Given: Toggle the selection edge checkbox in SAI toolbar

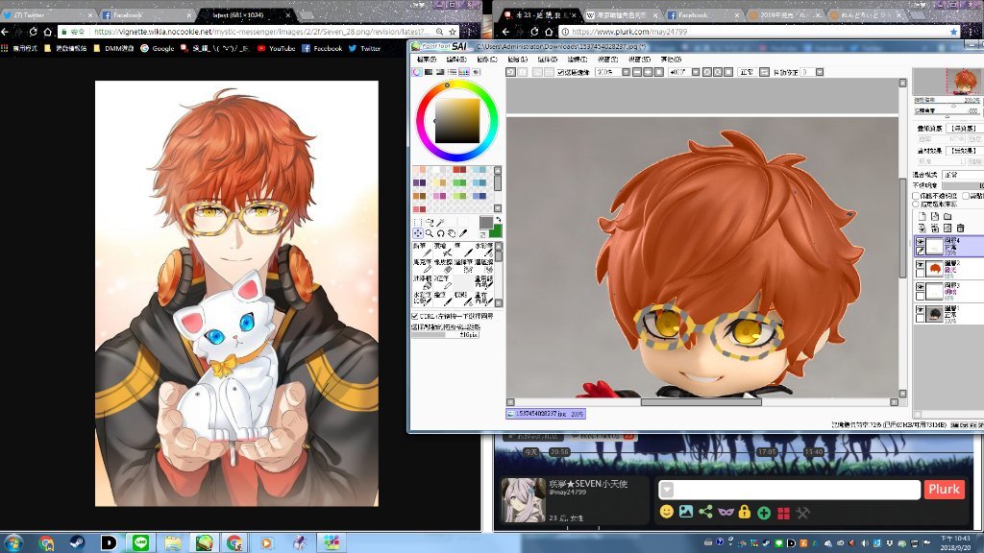Looking at the screenshot, I should pos(560,72).
